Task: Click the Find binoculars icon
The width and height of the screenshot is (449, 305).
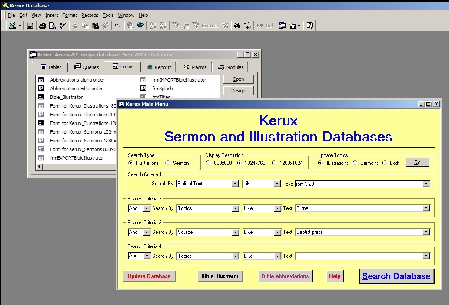Action: [237, 26]
